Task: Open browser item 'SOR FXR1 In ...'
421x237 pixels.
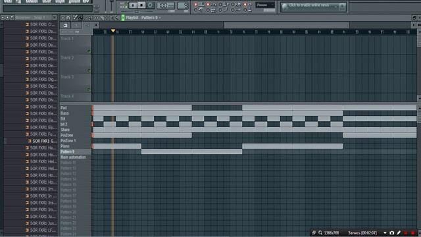Action: pos(41,196)
